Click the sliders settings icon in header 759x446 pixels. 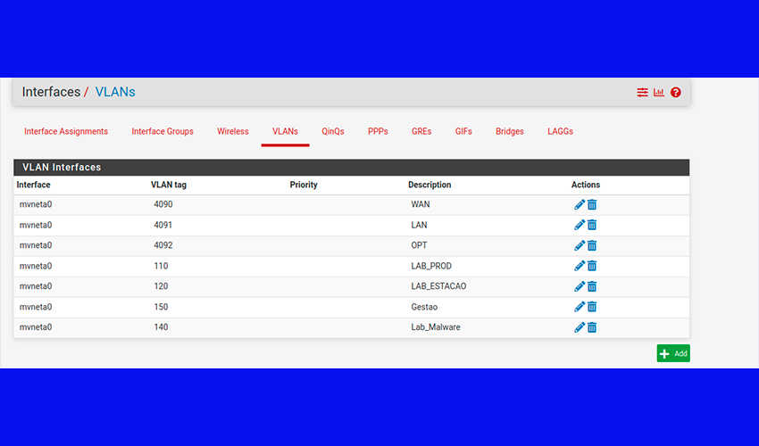[x=642, y=93]
